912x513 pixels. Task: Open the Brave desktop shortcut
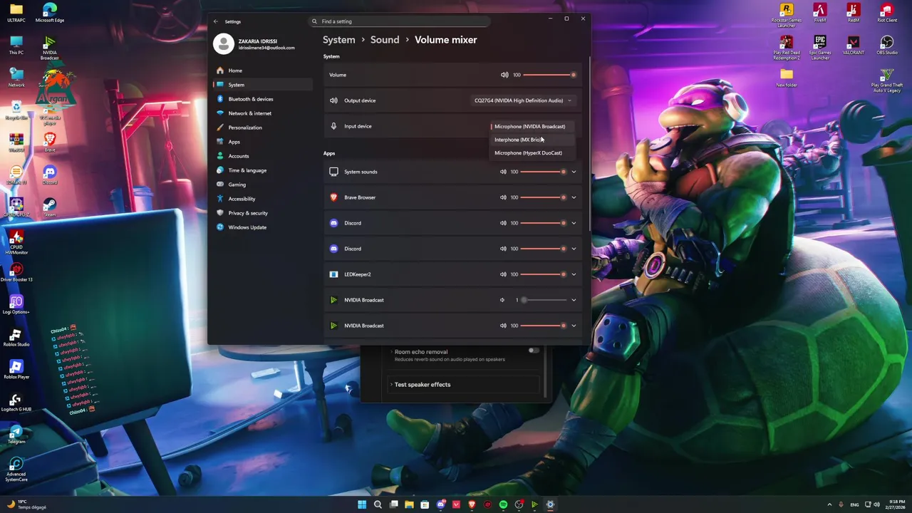point(49,142)
